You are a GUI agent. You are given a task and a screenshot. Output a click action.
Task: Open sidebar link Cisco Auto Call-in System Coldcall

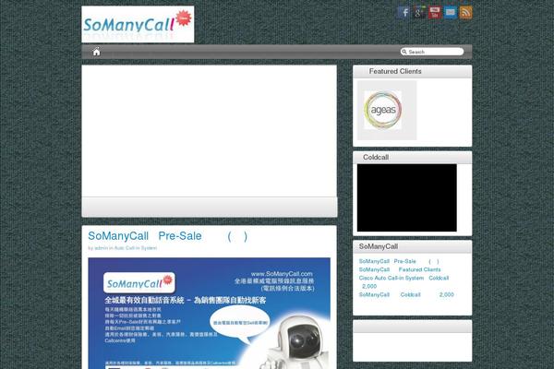(x=403, y=282)
